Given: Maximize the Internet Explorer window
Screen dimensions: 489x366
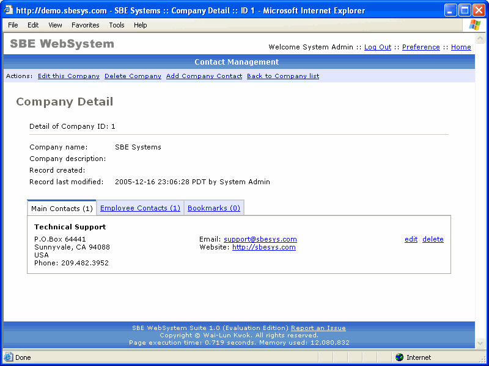Looking at the screenshot, I should (x=465, y=10).
